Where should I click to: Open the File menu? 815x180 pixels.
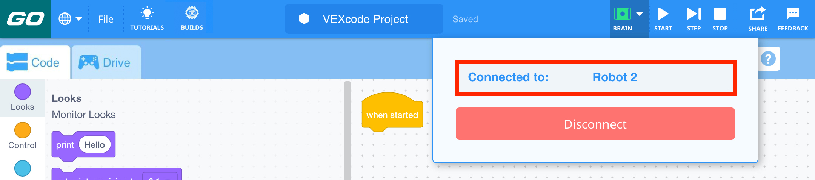[106, 19]
